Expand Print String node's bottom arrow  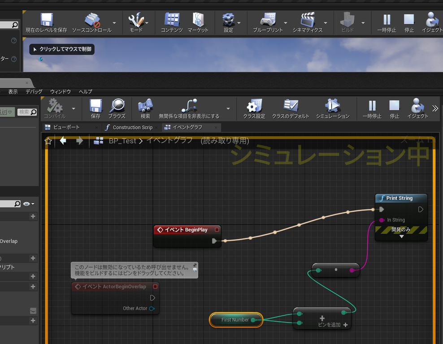[x=401, y=237]
